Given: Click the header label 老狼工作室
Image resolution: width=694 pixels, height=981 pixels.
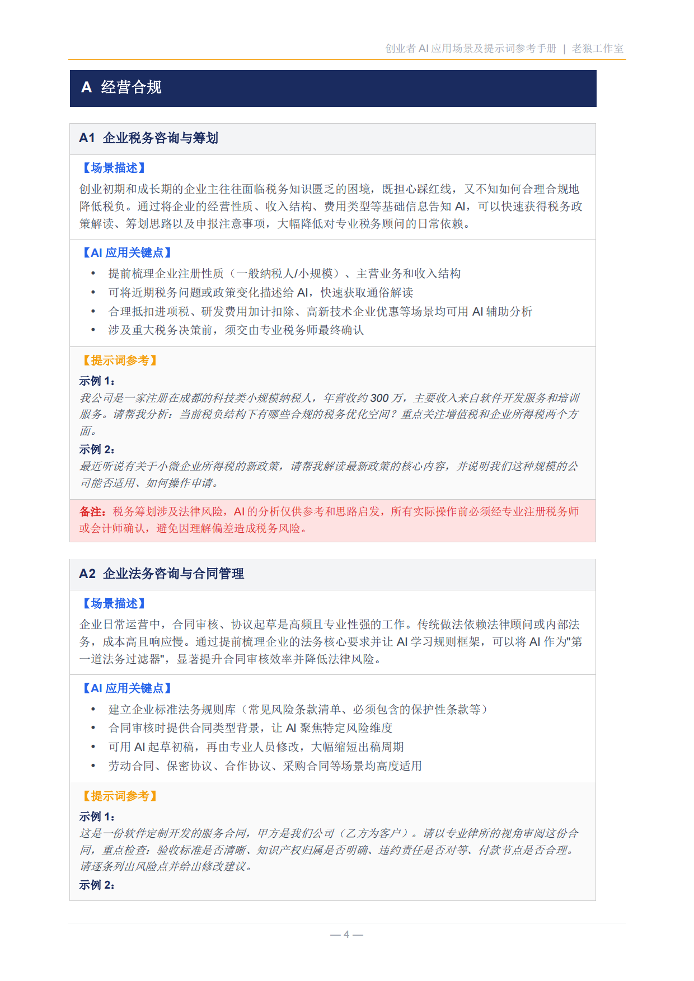Looking at the screenshot, I should tap(598, 49).
